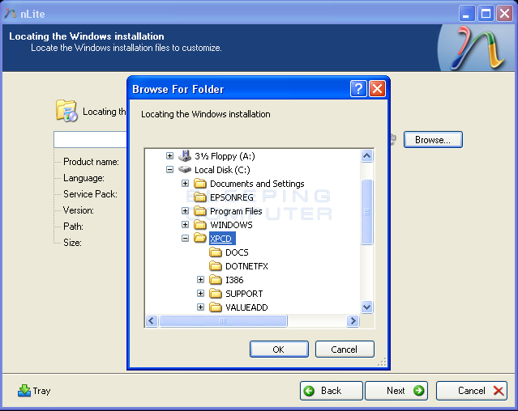Collapse the XPCD folder node

186,239
